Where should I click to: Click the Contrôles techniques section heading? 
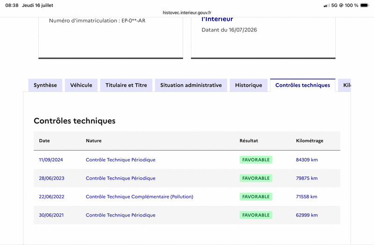74,121
